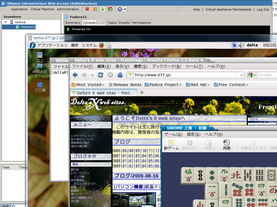Viewport: 277px width, 207px height.
Task: Switch to the Summary tab
Action: [72, 23]
